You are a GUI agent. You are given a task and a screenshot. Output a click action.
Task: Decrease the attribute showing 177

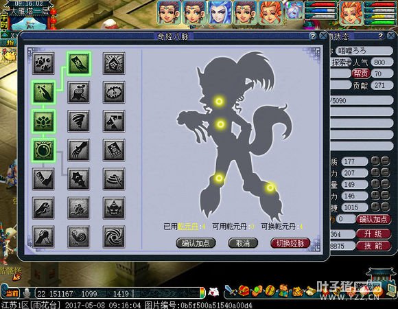[386, 161]
